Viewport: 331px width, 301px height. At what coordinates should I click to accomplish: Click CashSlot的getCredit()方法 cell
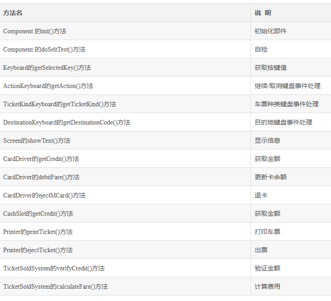125,213
